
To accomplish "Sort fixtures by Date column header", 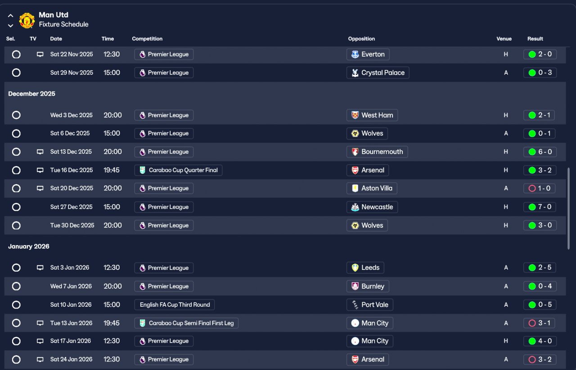I will pyautogui.click(x=56, y=39).
